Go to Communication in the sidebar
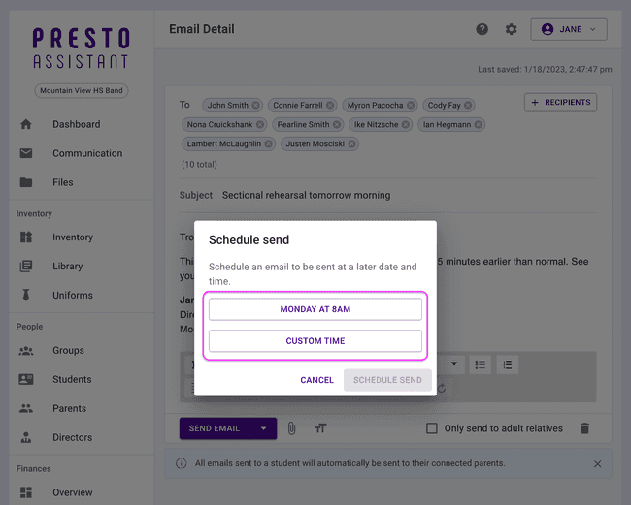 (87, 153)
